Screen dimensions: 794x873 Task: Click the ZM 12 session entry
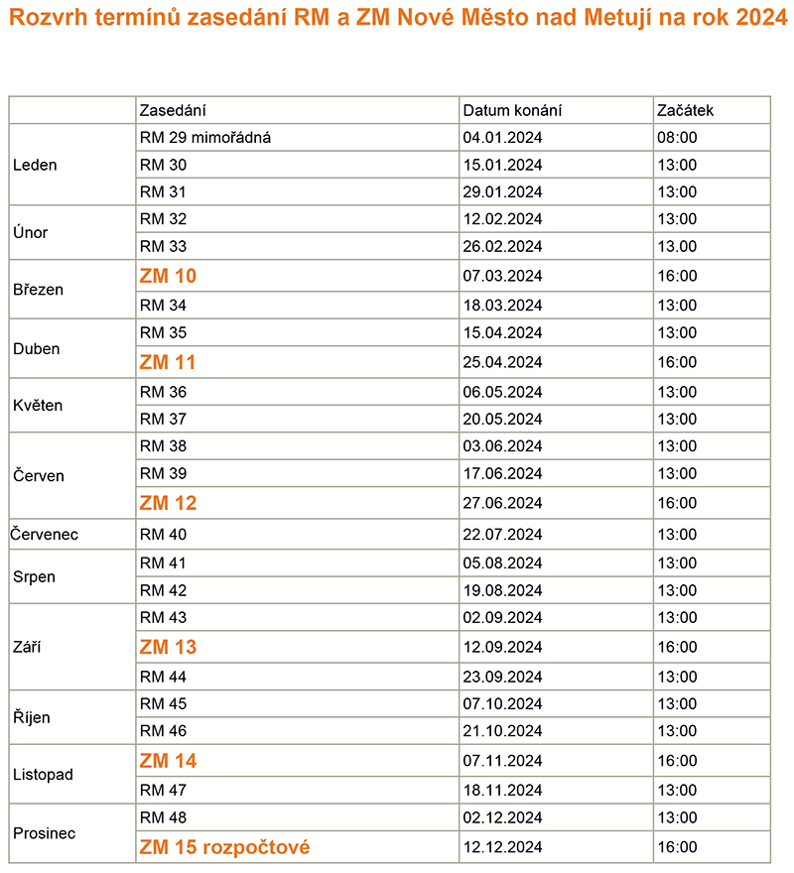click(168, 503)
